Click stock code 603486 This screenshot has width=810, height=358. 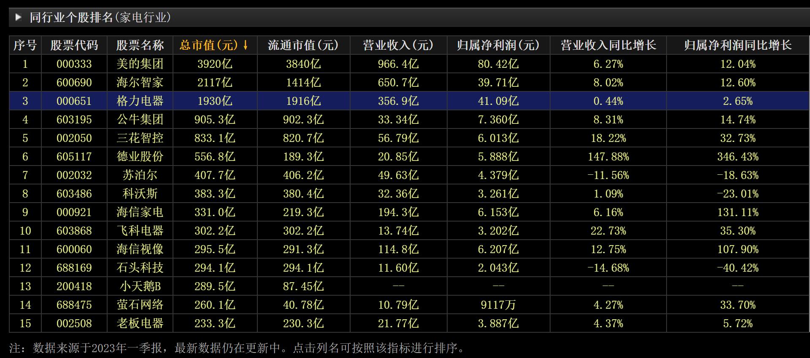74,194
